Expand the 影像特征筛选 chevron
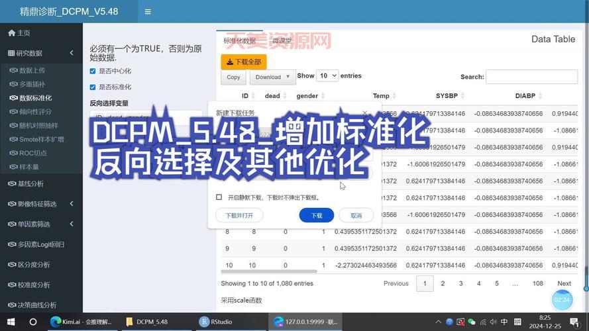Viewport: 589px width, 331px height. pyautogui.click(x=72, y=203)
